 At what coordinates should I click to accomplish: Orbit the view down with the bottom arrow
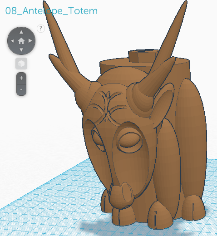pos(21,49)
